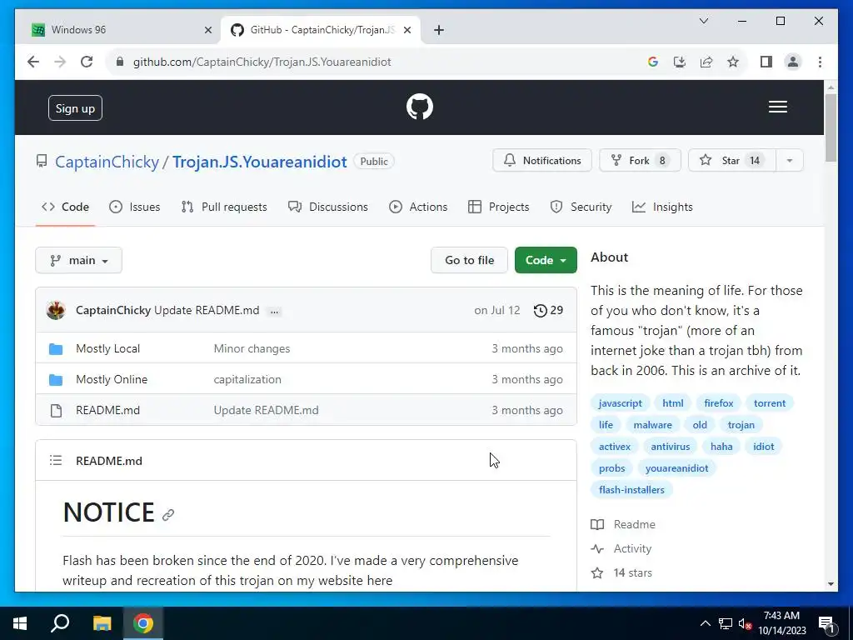Click the install app icon in address bar
Viewport: 853px width, 640px height.
(x=680, y=62)
